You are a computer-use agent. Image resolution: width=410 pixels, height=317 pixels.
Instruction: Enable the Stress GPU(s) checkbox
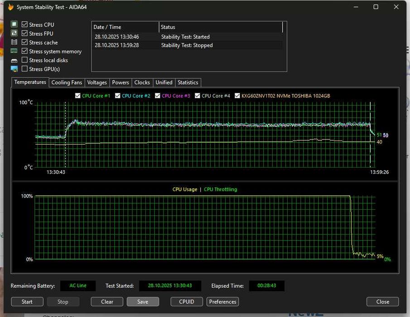pos(24,69)
